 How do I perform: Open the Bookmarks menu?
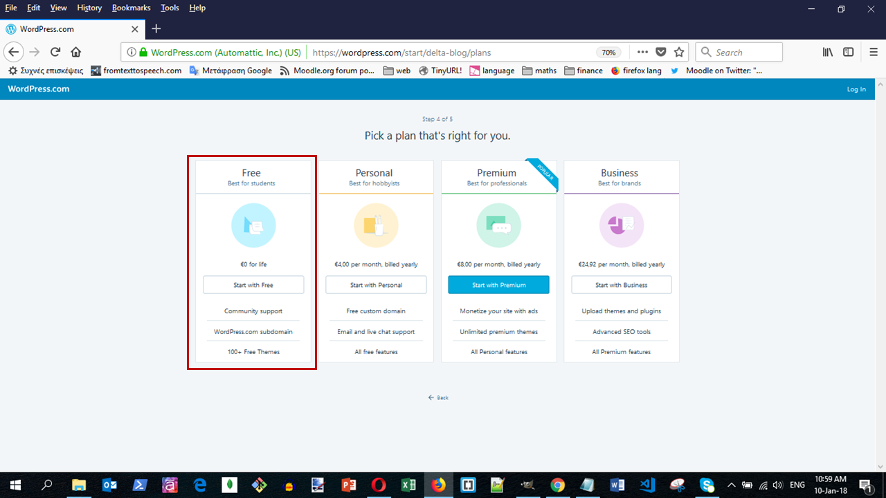[130, 8]
